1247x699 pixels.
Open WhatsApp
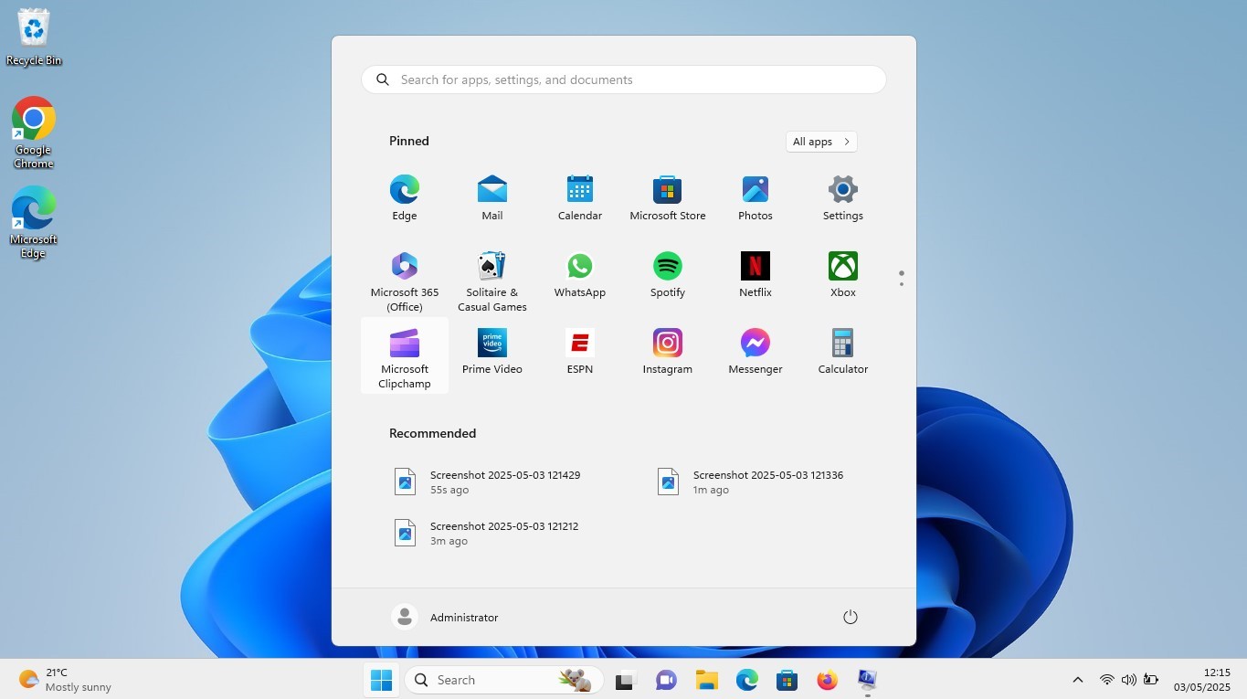tap(580, 275)
